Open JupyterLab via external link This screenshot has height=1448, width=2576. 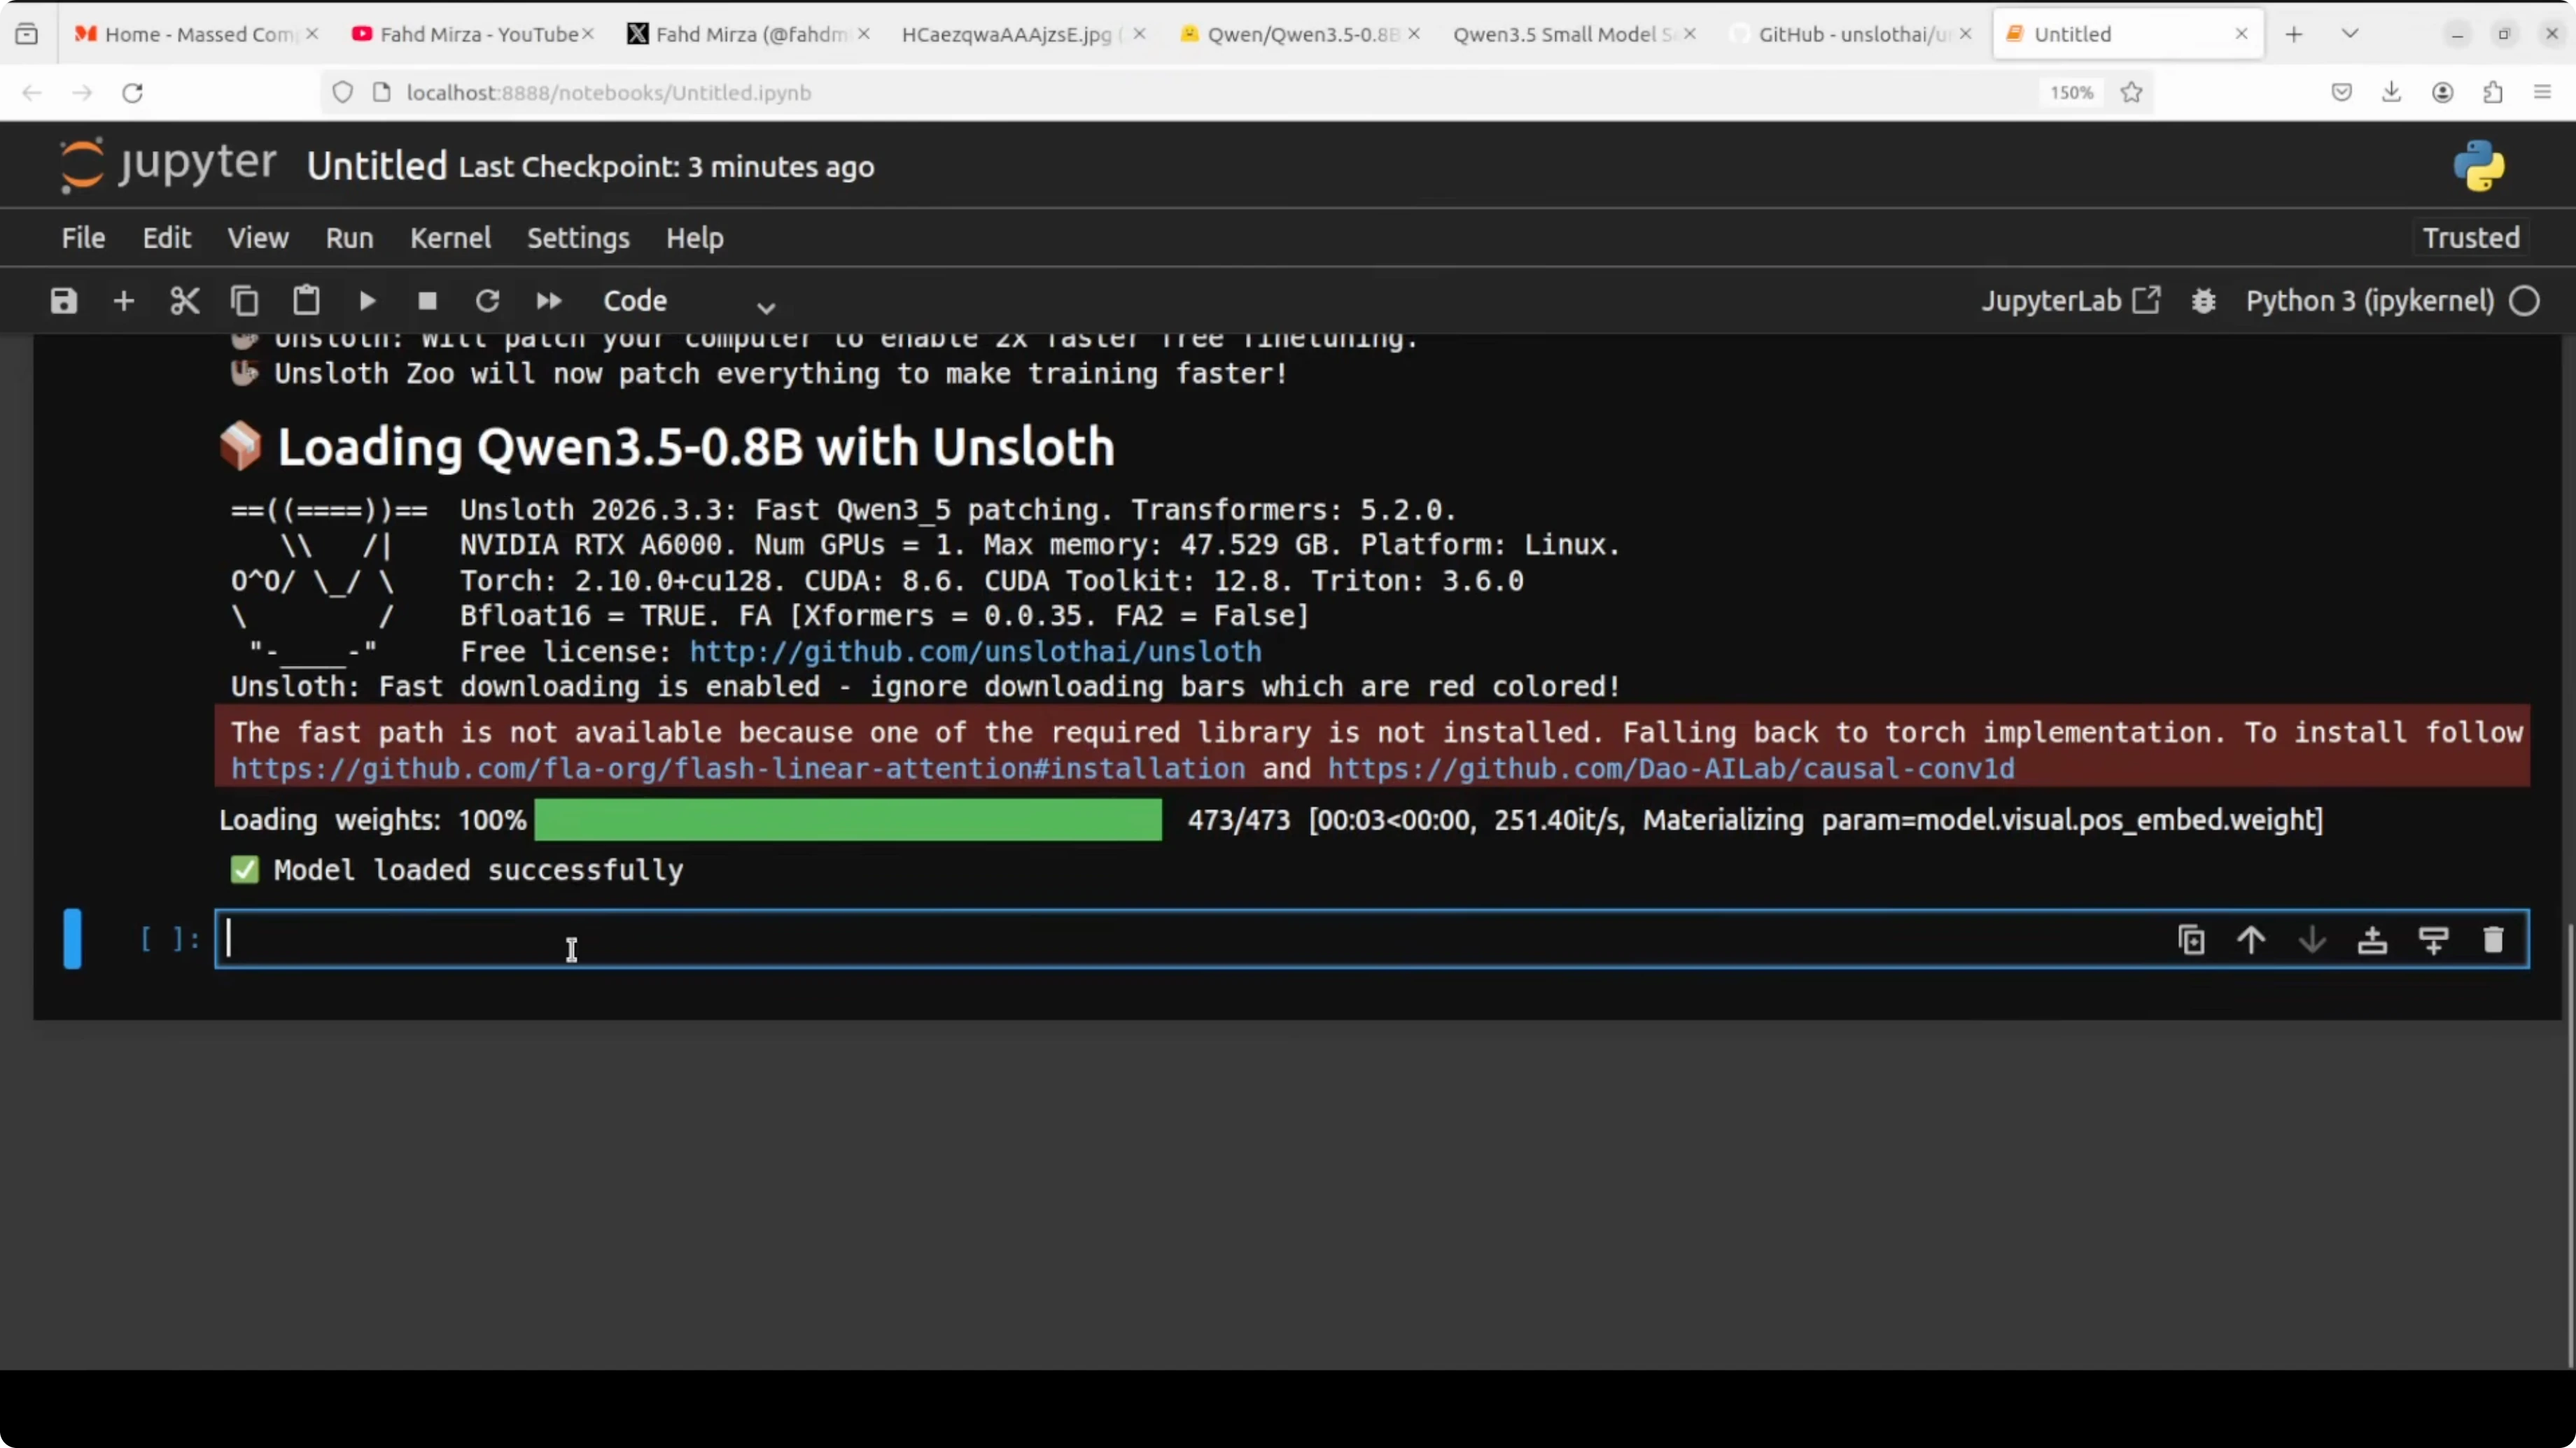(2150, 300)
